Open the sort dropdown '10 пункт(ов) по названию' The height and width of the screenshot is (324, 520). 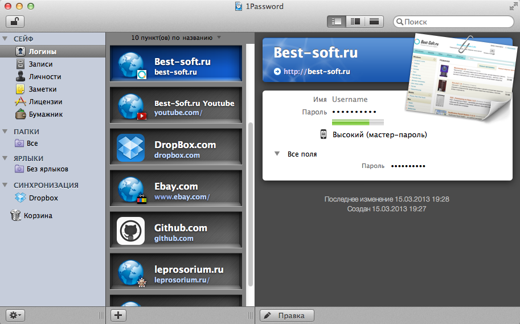coord(176,38)
